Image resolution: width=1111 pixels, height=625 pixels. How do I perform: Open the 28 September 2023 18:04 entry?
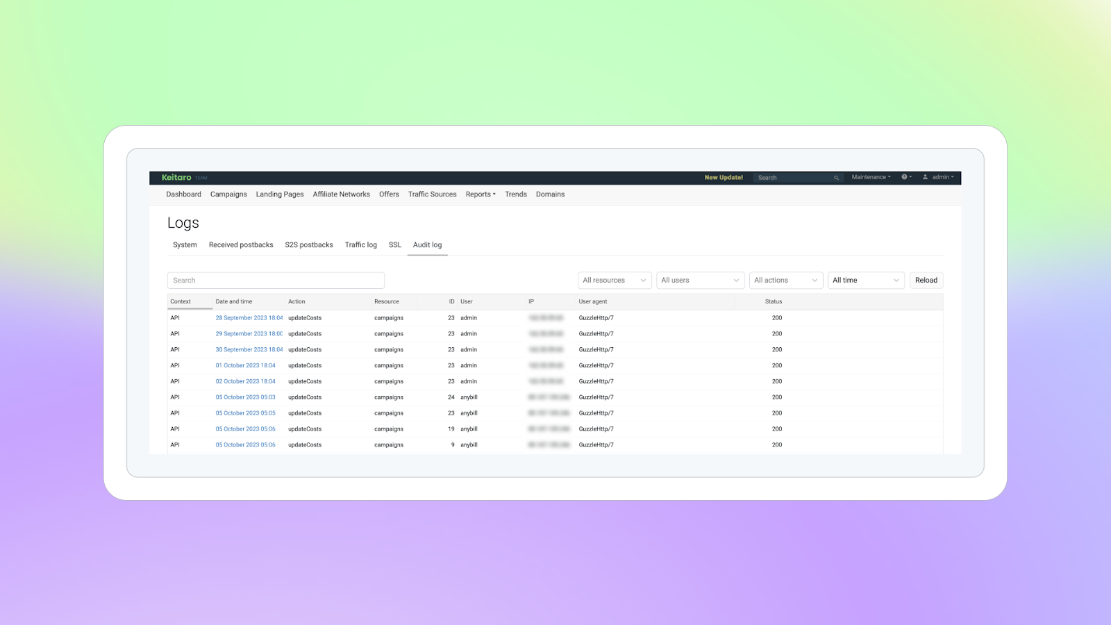[x=249, y=318]
